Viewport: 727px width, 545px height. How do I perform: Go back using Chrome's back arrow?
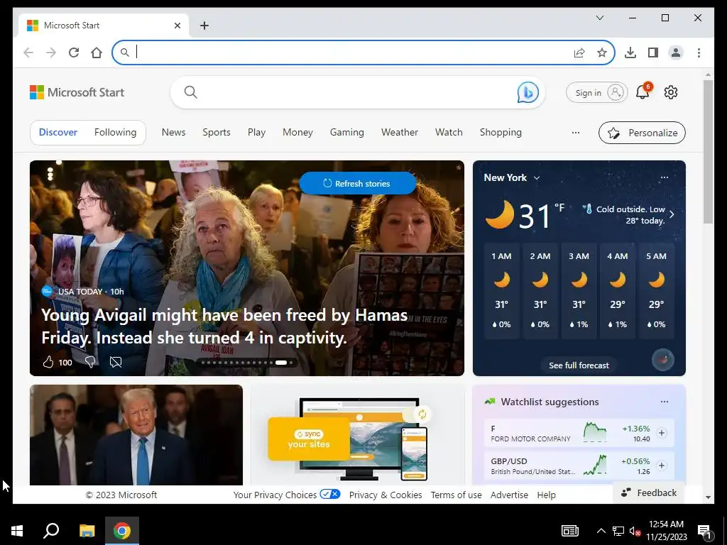pos(28,53)
